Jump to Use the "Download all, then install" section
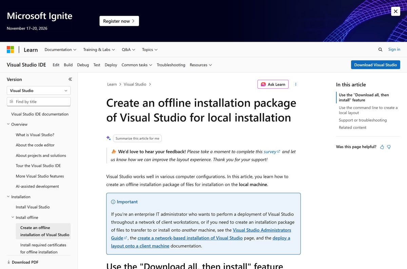This screenshot has height=269, width=407. [364, 97]
